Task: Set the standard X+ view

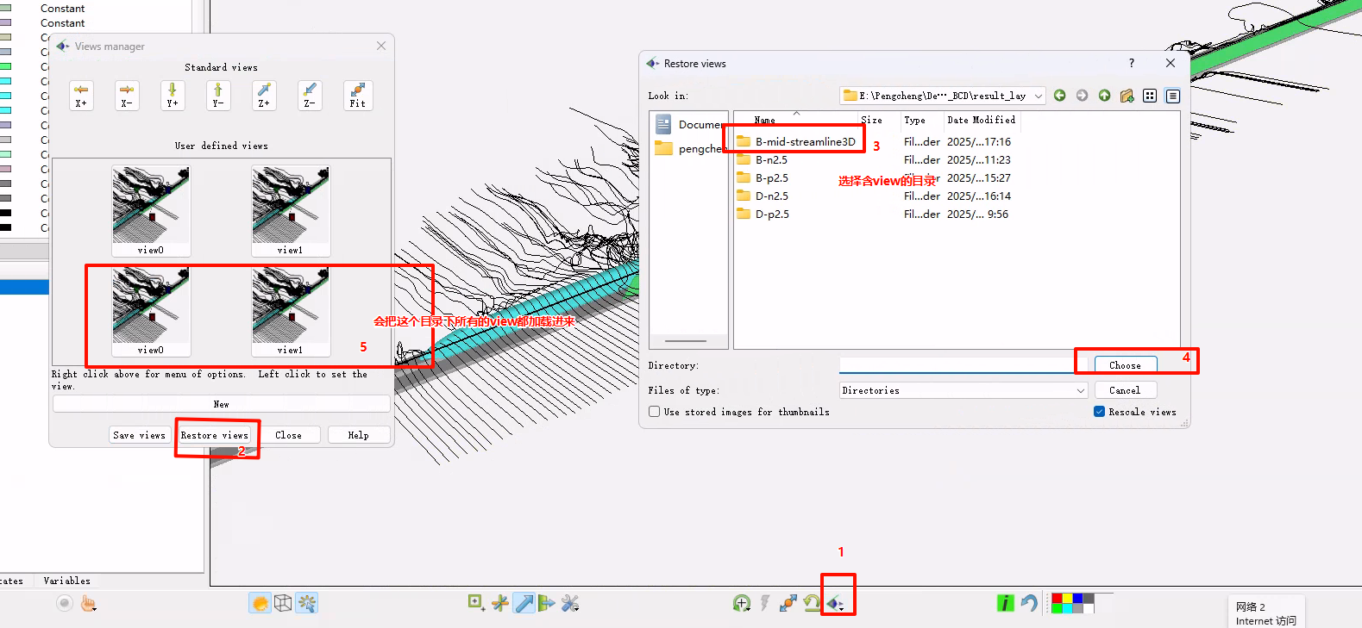Action: [x=81, y=95]
